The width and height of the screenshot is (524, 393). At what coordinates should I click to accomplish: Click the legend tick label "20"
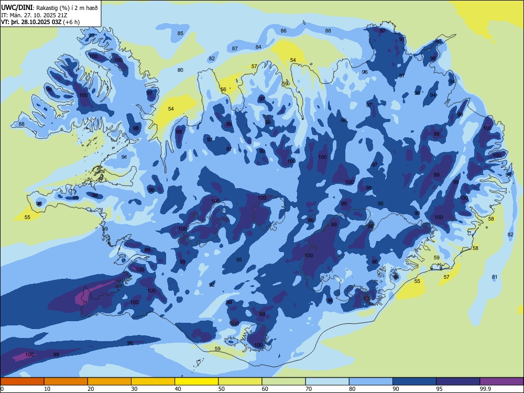click(x=91, y=389)
